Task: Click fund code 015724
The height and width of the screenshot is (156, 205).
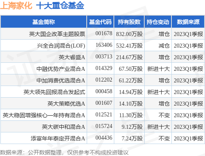Action: pos(104,126)
